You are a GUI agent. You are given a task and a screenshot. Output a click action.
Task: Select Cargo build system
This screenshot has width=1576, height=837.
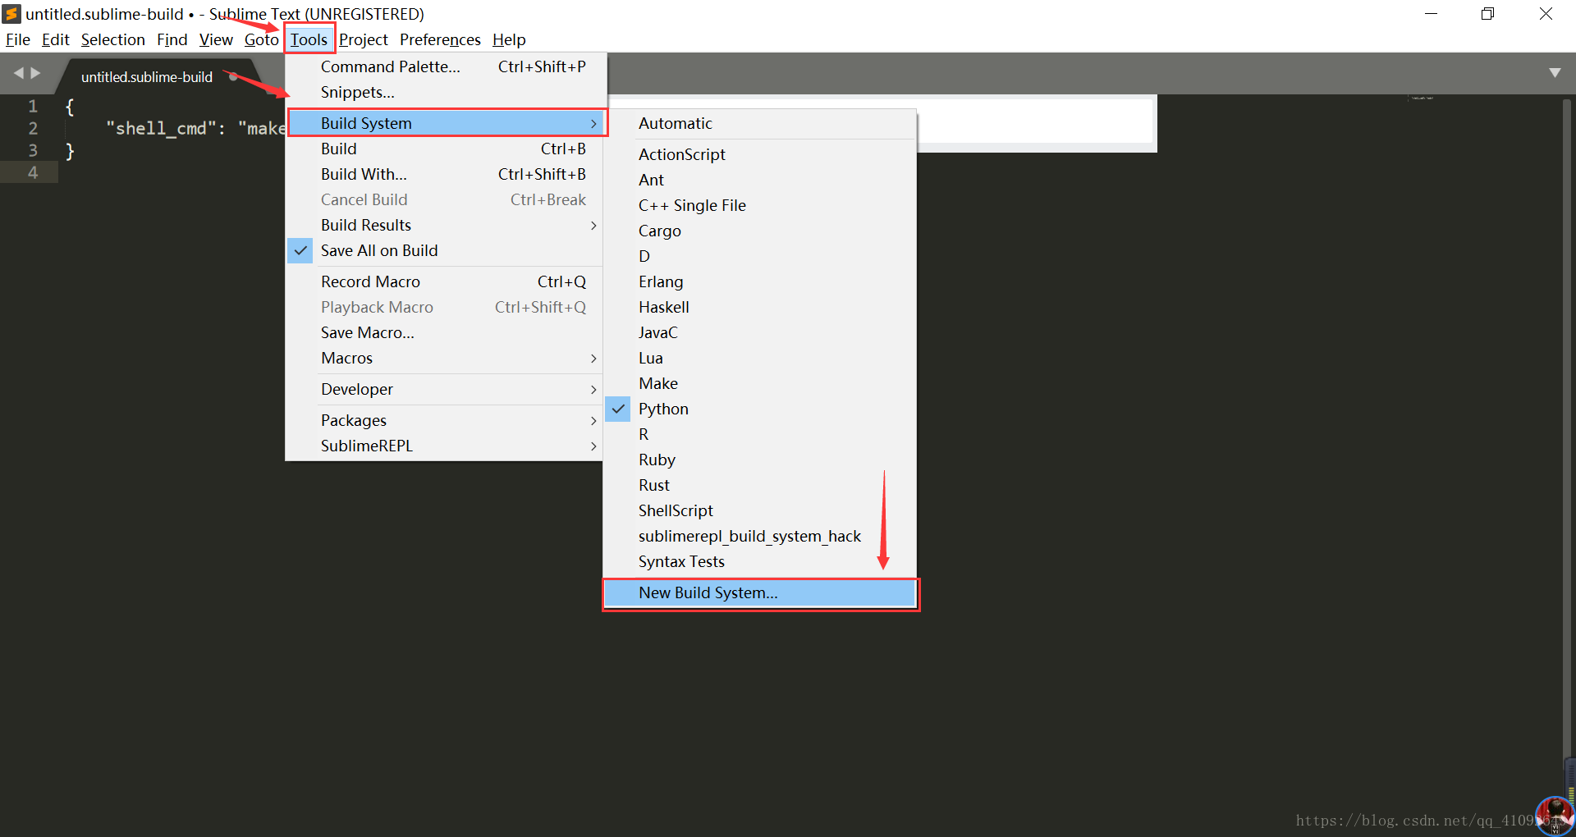coord(760,231)
